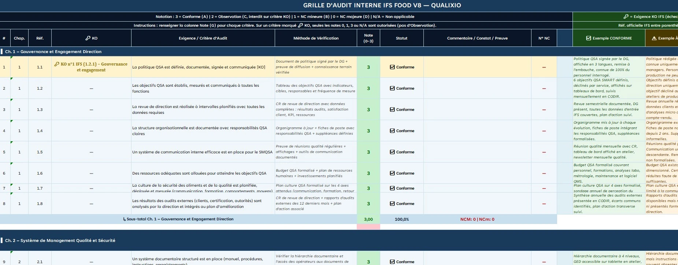Select the criterion 'Un système de communication interne efficace…'
The width and height of the screenshot is (678, 265).
(203, 152)
